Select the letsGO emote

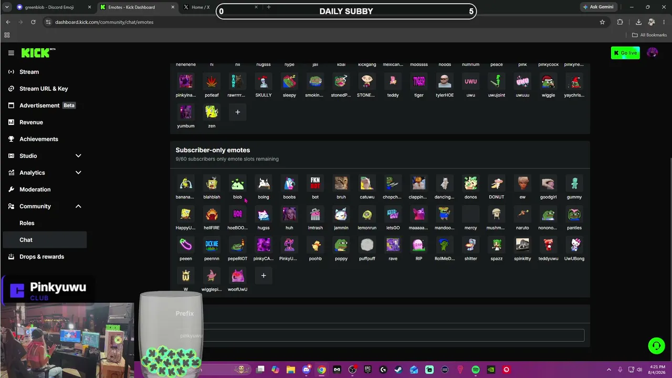pyautogui.click(x=393, y=214)
